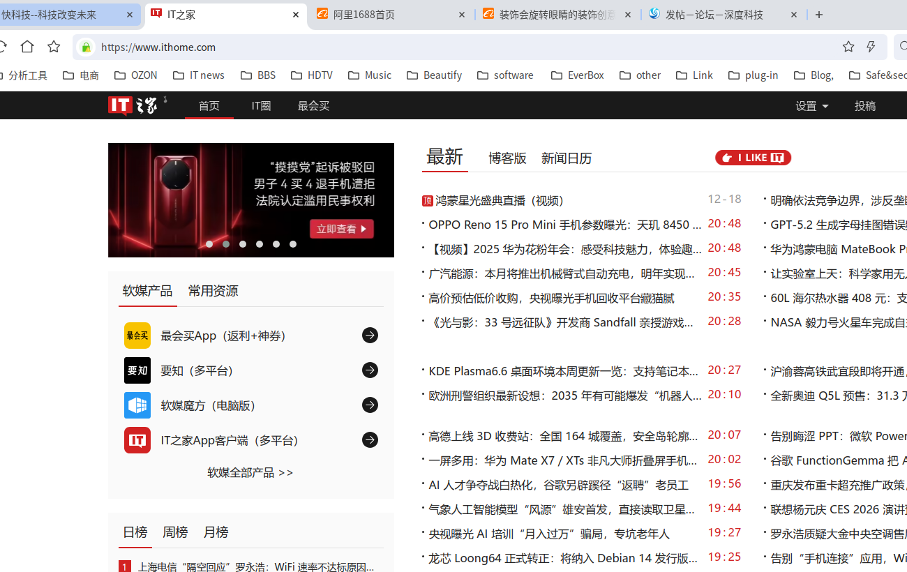Click 投稿 in the site header
Screen dimensions: 907x572
(865, 106)
